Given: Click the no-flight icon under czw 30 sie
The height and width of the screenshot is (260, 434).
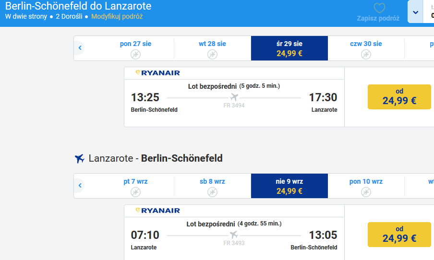Looking at the screenshot, I should (366, 54).
